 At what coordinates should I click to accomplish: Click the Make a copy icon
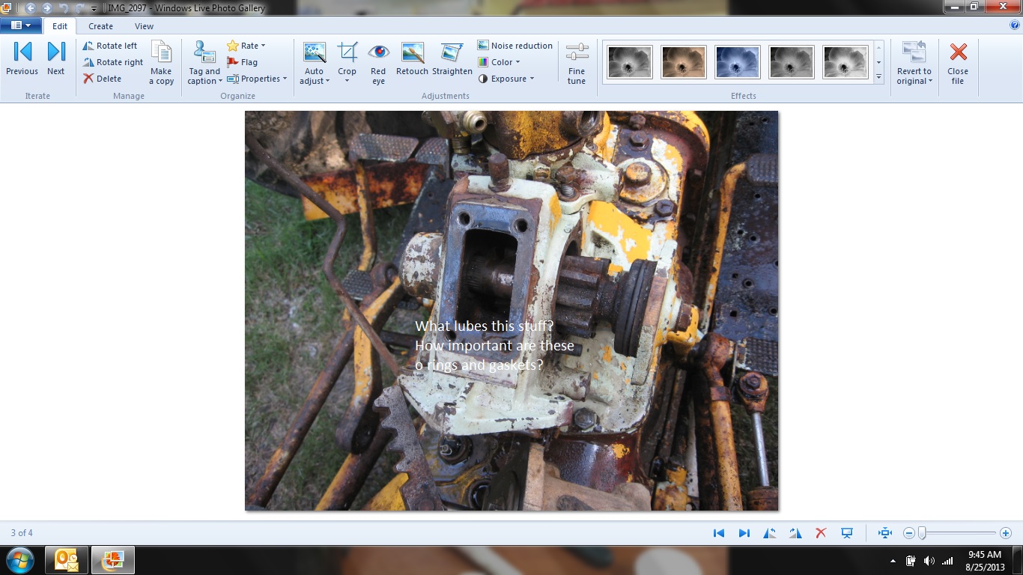tap(161, 63)
